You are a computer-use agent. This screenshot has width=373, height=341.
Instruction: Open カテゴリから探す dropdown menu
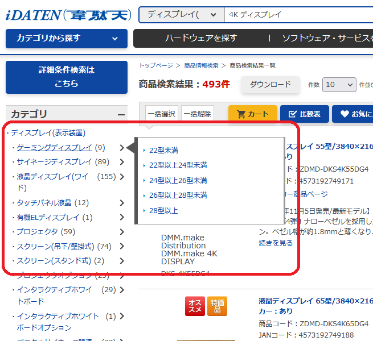click(67, 38)
